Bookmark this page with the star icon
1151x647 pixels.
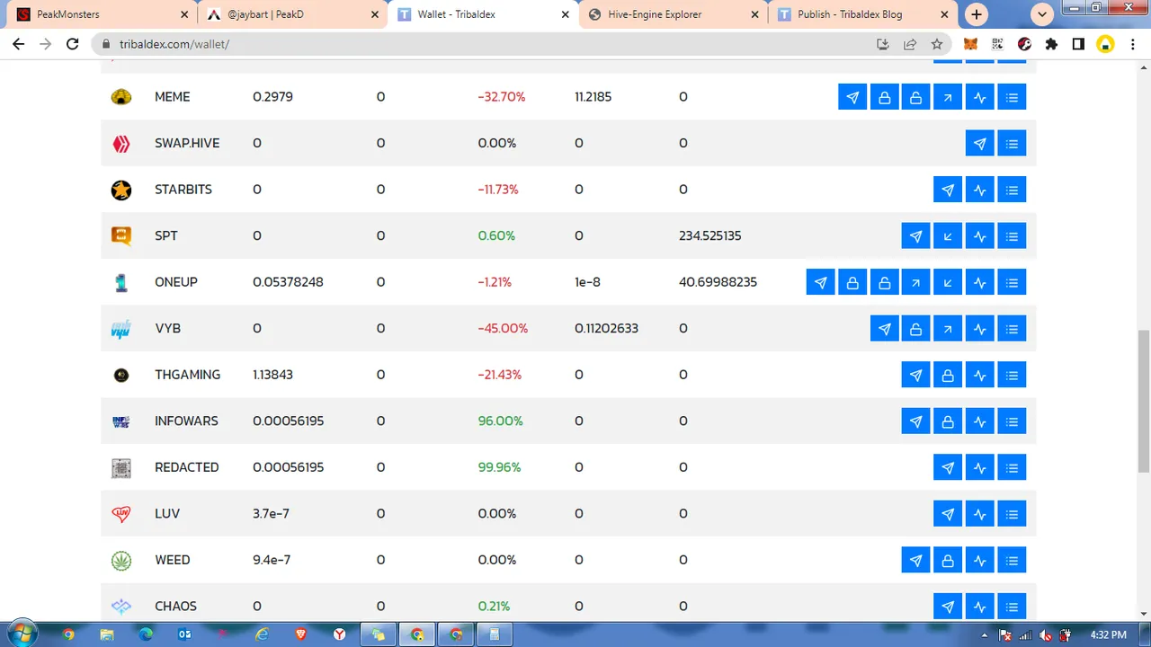937,44
